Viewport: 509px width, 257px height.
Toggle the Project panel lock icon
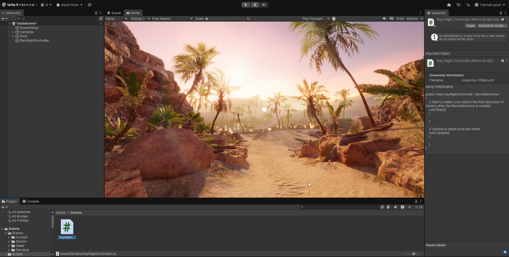416,201
